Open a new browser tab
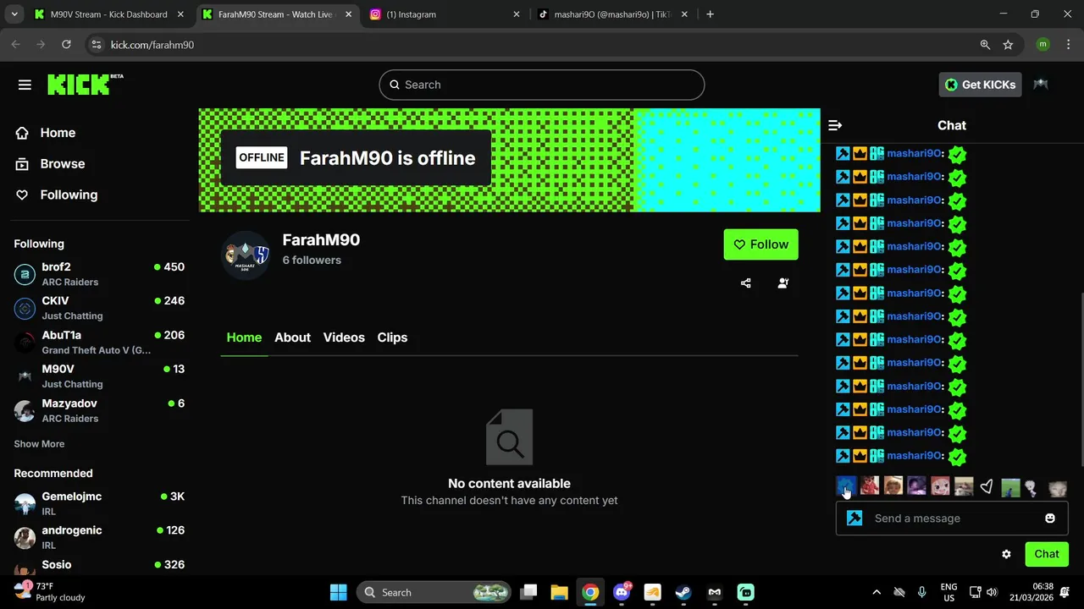The image size is (1084, 609). 710,14
